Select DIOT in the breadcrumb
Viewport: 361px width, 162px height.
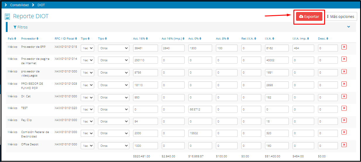pyautogui.click(x=41, y=5)
